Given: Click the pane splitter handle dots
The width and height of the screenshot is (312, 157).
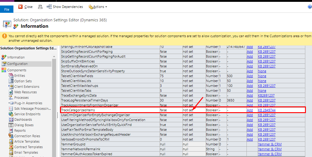Looking at the screenshot, I should click(x=58, y=115).
